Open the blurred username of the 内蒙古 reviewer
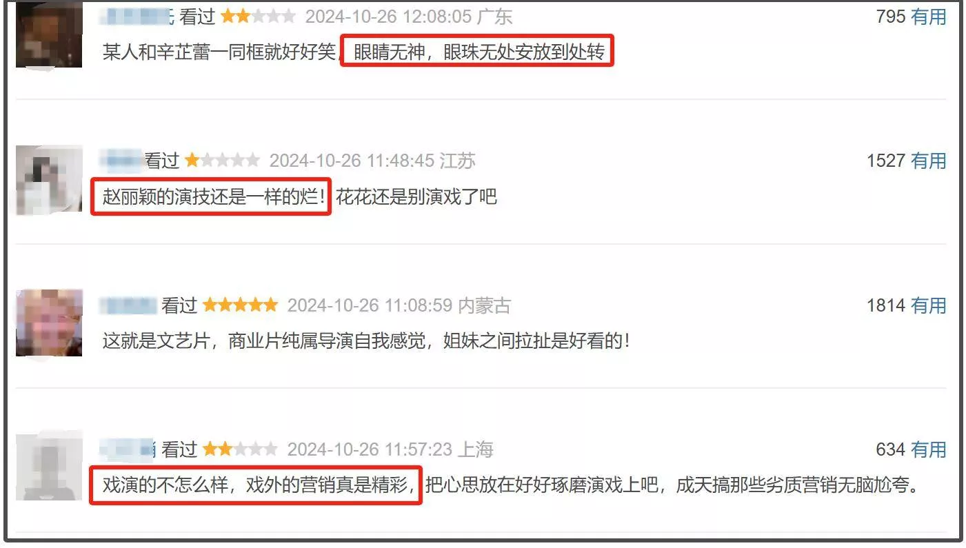This screenshot has width=966, height=548. click(128, 305)
